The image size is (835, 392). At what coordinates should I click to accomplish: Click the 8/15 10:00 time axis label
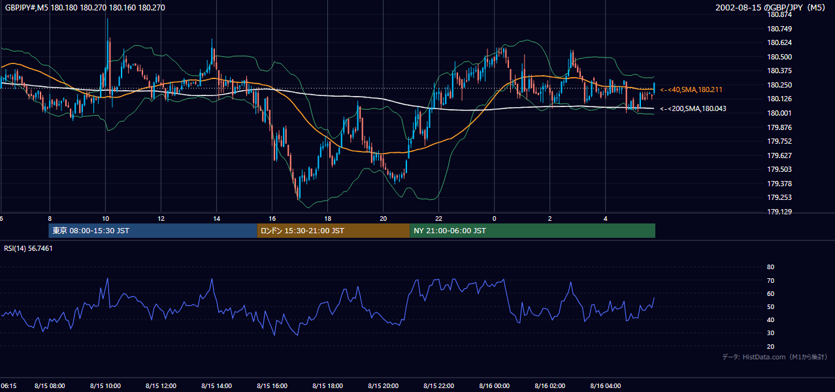tap(106, 386)
